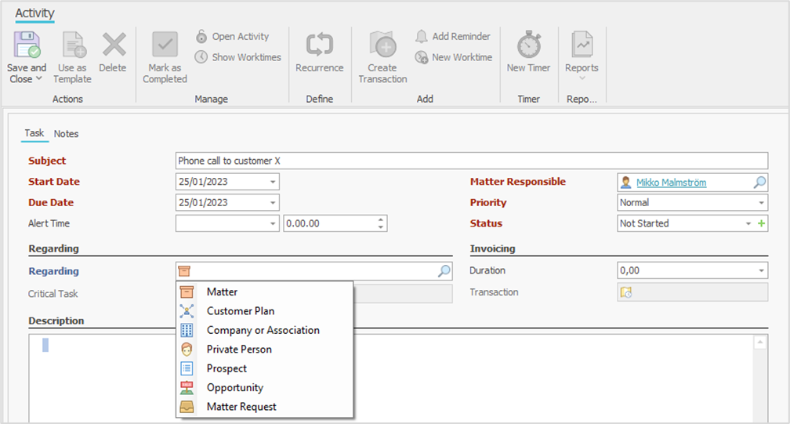The image size is (790, 424).
Task: Open the Due Date dropdown arrow
Action: [x=273, y=203]
